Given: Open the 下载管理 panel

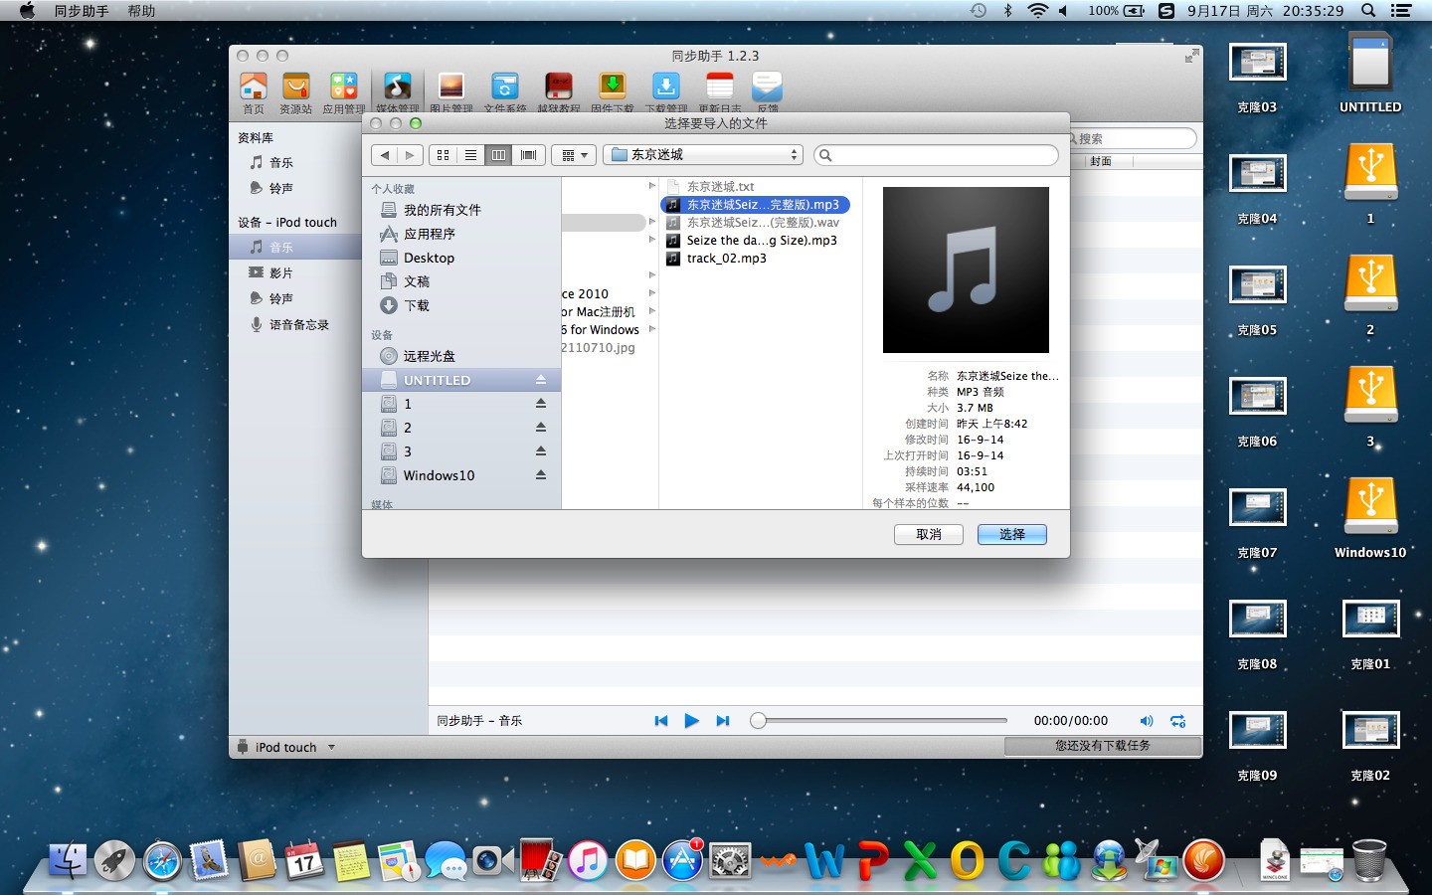Looking at the screenshot, I should [665, 89].
